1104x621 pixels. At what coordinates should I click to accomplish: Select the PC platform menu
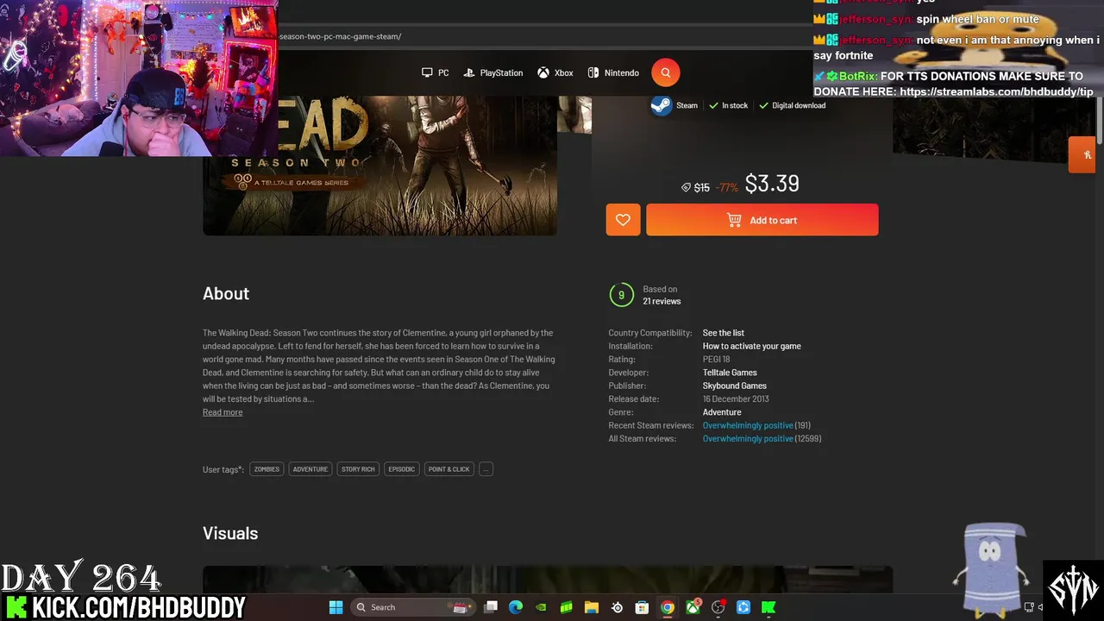(x=436, y=73)
